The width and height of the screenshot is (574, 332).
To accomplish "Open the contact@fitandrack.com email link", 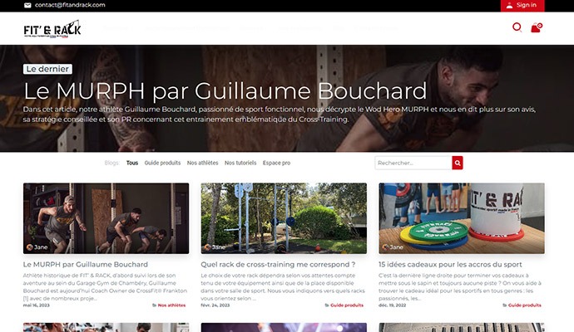I will coord(70,5).
